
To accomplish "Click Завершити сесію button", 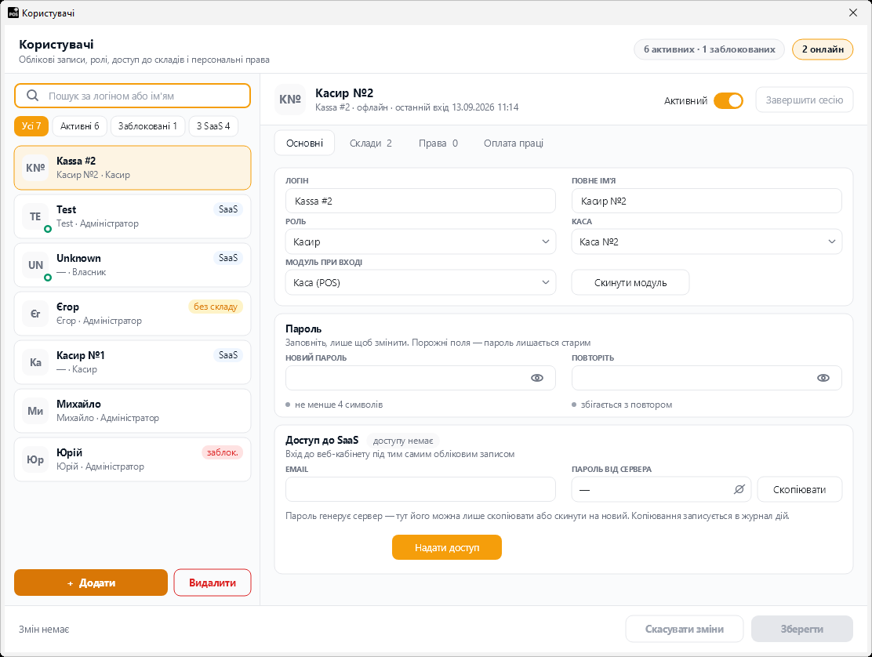I will click(x=804, y=100).
